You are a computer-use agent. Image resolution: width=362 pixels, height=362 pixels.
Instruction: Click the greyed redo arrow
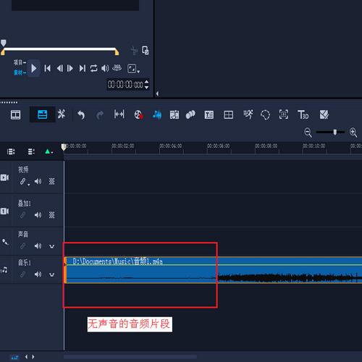point(100,115)
